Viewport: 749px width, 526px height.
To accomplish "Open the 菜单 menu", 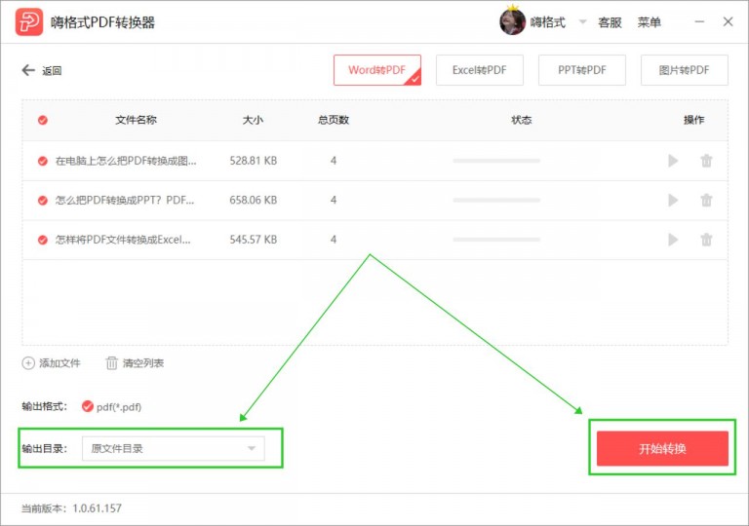I will click(x=649, y=22).
